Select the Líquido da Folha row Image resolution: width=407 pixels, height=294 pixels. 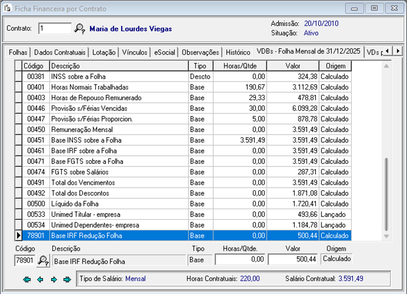[x=119, y=204]
